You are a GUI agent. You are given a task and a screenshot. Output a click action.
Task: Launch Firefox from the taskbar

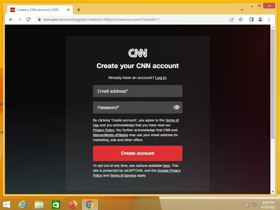click(73, 205)
